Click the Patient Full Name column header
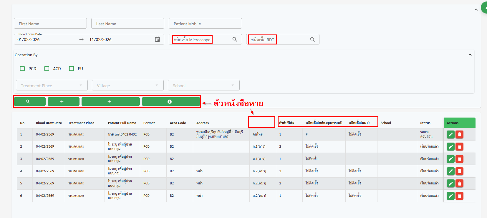Screen dimensions: 487x218 click(x=122, y=123)
